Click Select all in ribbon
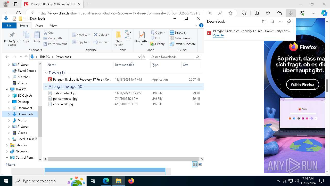Image resolution: width=330 pixels, height=186 pixels. point(178,33)
